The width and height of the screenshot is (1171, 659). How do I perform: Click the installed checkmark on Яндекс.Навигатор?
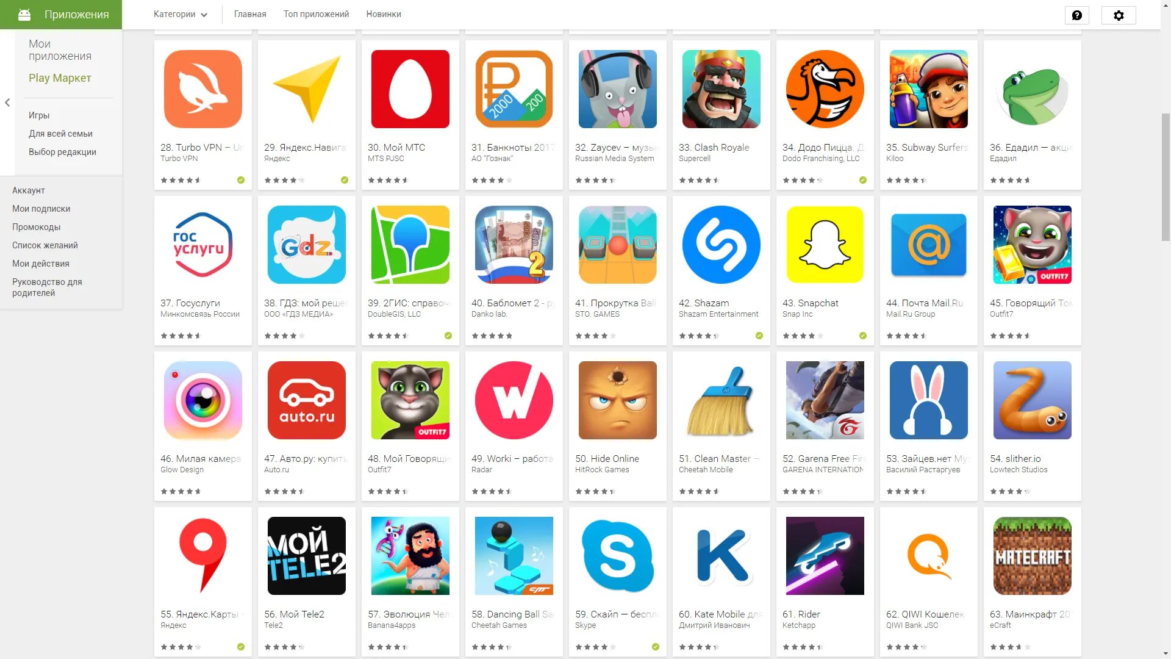[x=345, y=180]
